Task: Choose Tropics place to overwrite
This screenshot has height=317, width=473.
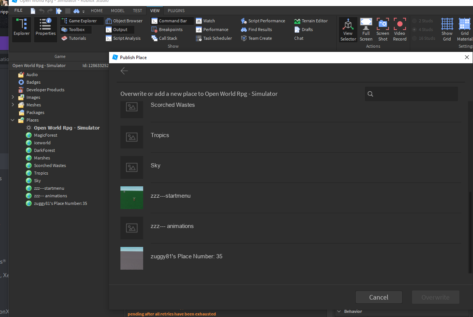Action: tap(291, 137)
